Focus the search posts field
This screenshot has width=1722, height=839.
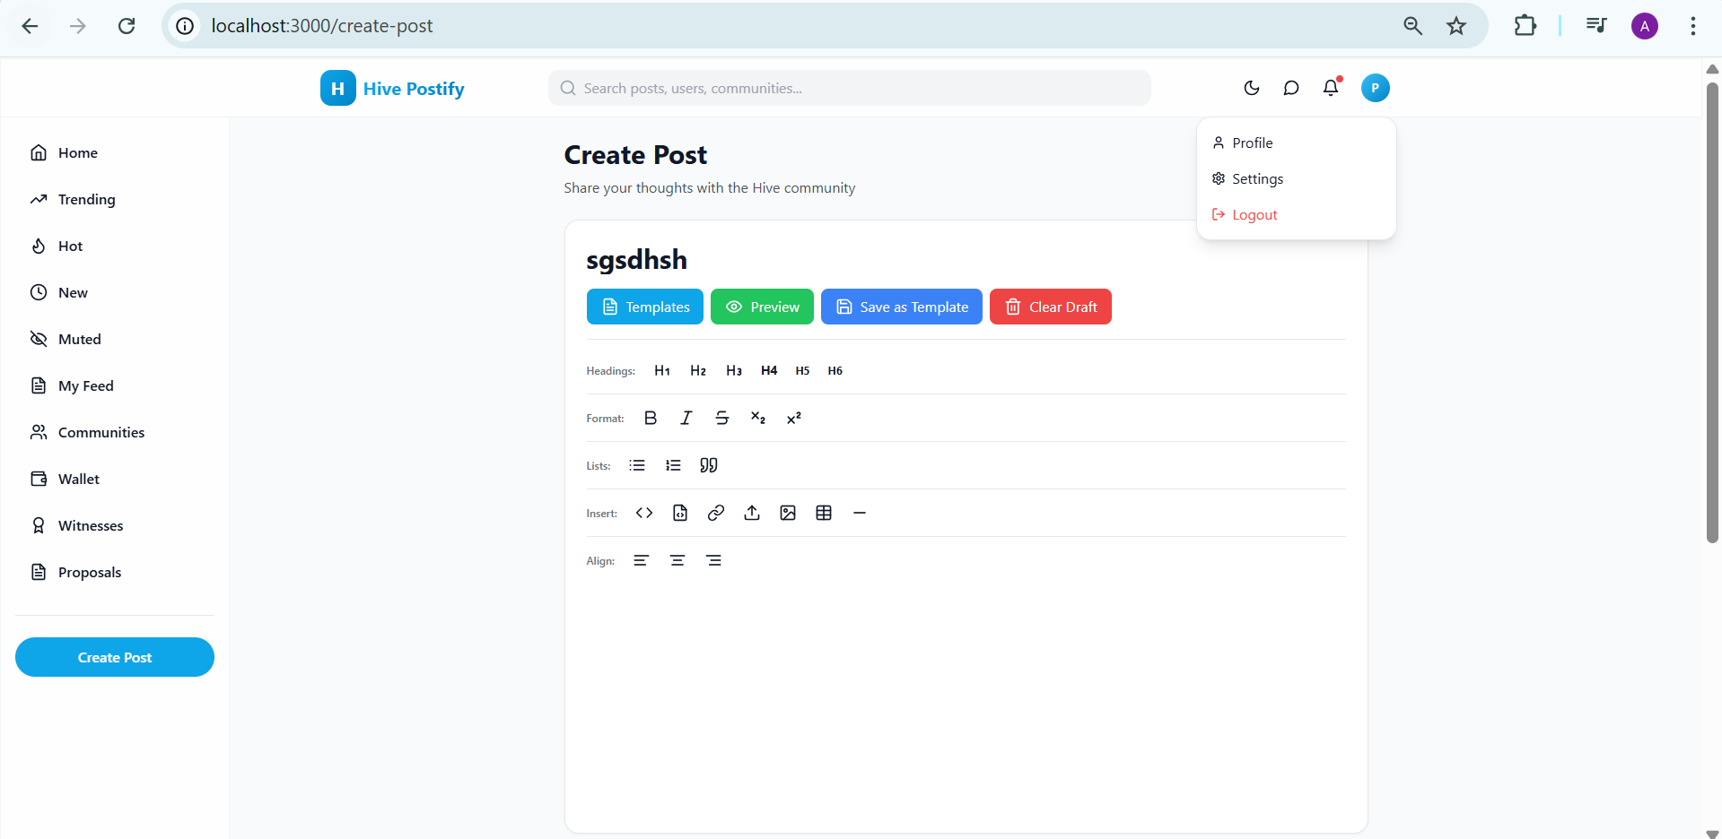[x=850, y=88]
